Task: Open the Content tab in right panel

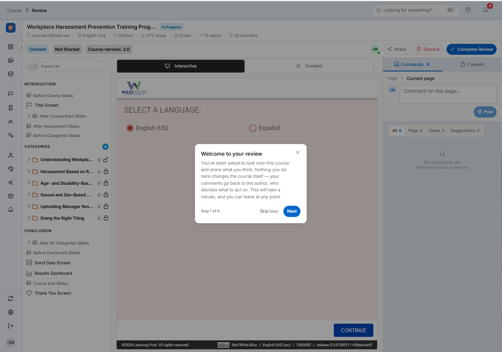Action: click(x=472, y=64)
